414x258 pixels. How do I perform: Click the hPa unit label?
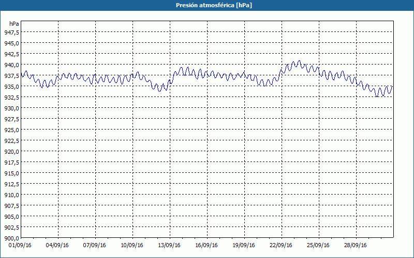(x=14, y=24)
